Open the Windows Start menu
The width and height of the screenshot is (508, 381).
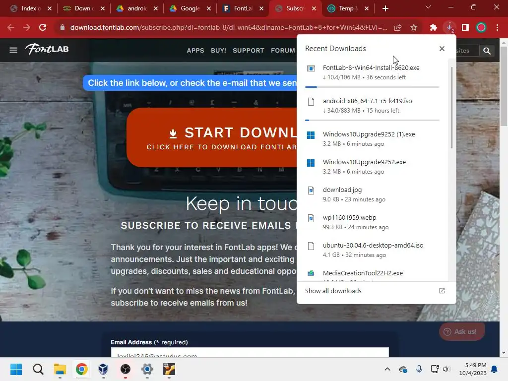(x=16, y=369)
